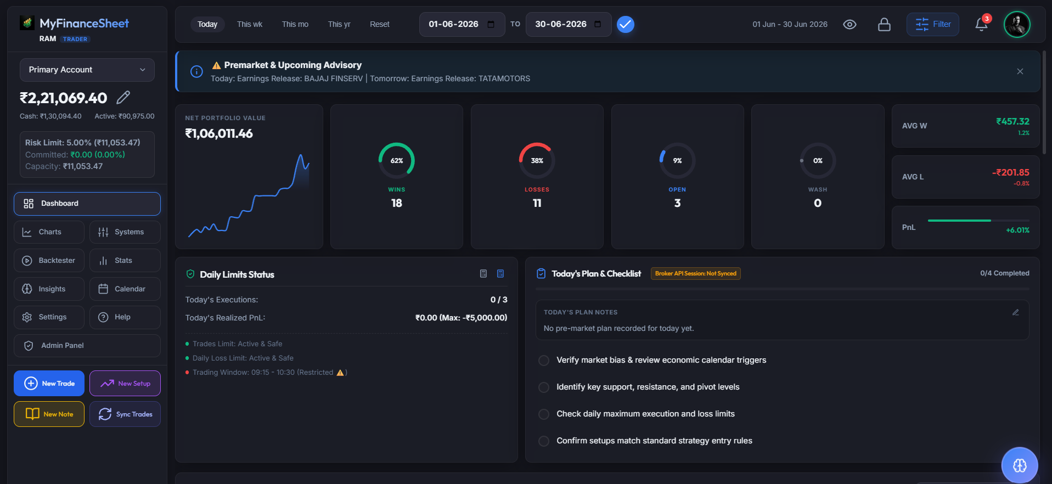Reset the date range
The height and width of the screenshot is (484, 1052).
(x=380, y=24)
